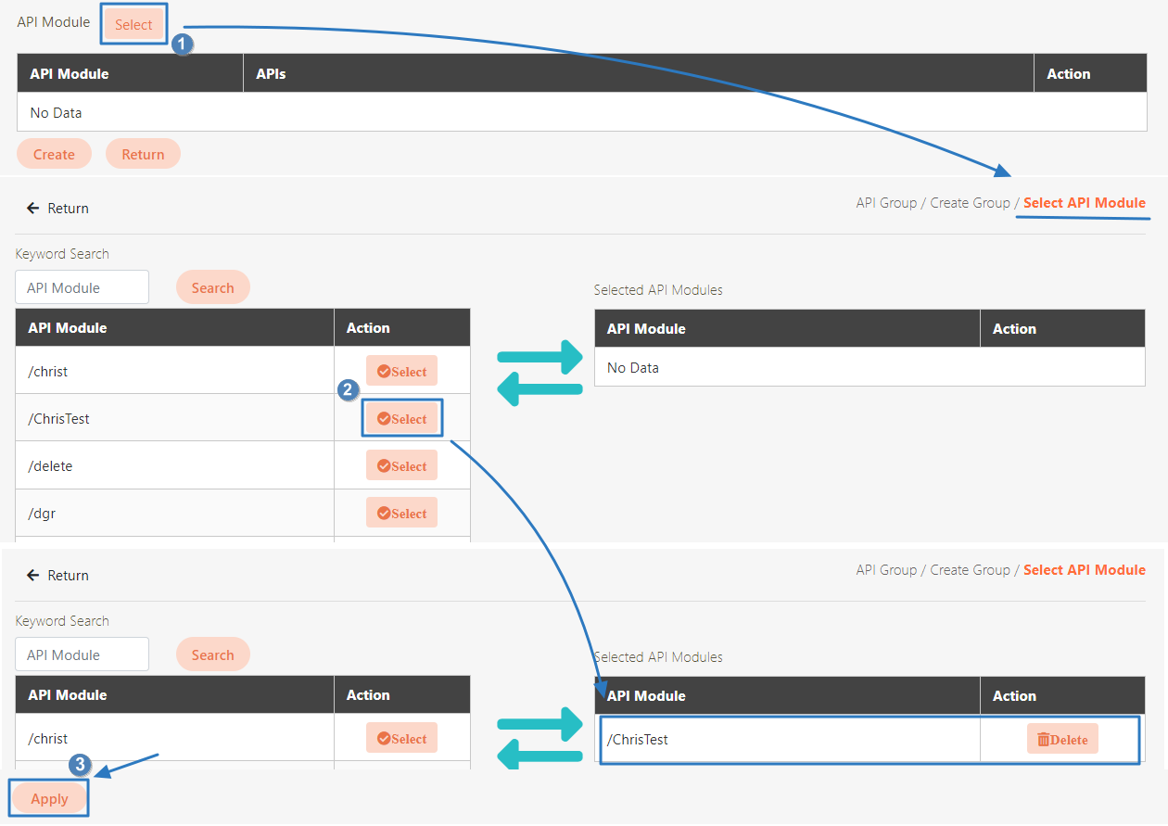Click the Return button next to Create
Image resolution: width=1168 pixels, height=826 pixels.
tap(143, 154)
